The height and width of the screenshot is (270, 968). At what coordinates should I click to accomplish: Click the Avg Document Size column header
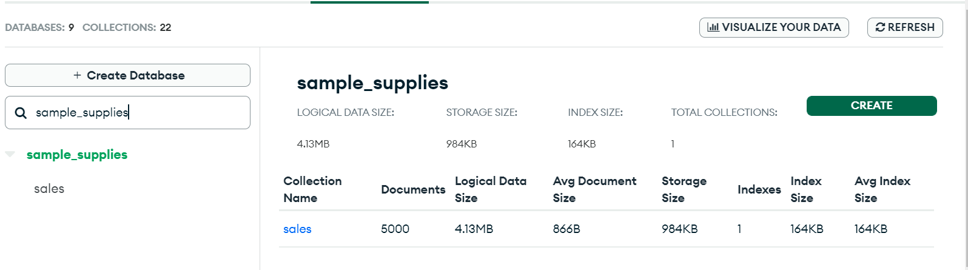click(x=594, y=189)
